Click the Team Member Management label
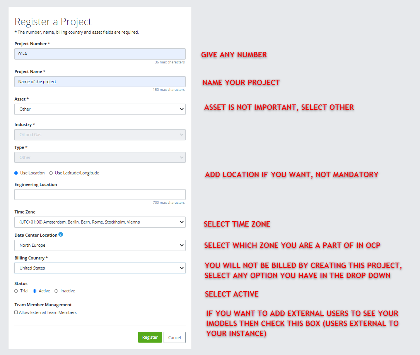Image resolution: width=420 pixels, height=355 pixels. pyautogui.click(x=43, y=305)
